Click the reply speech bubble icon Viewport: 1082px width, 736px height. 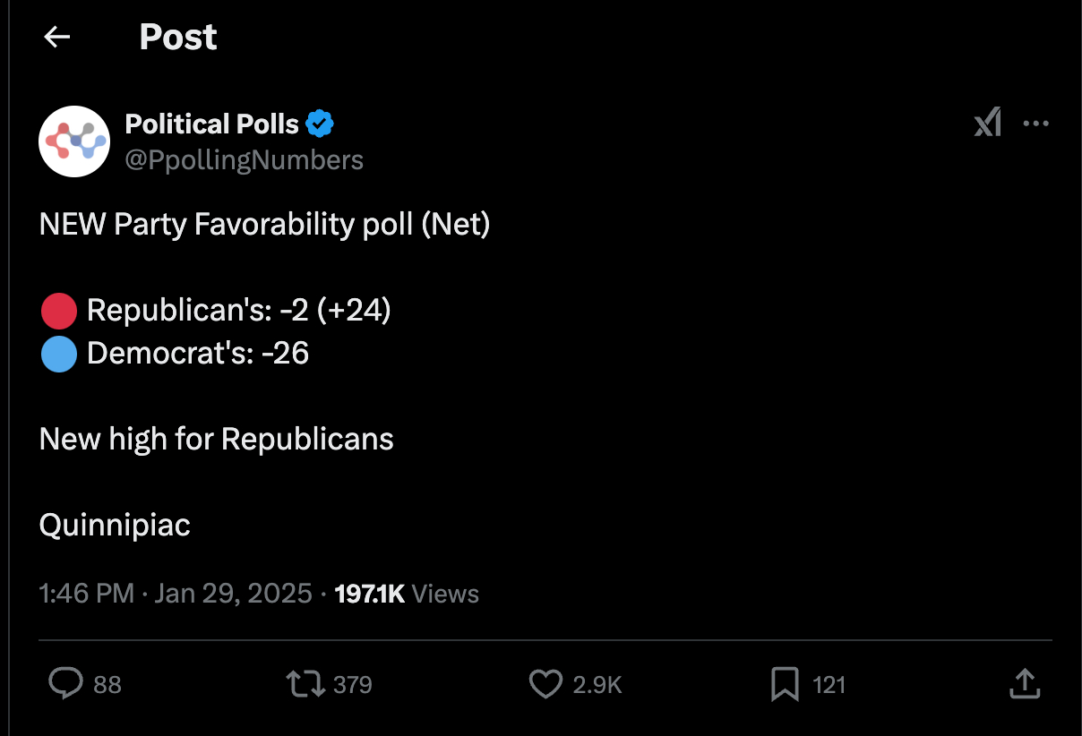tap(65, 685)
